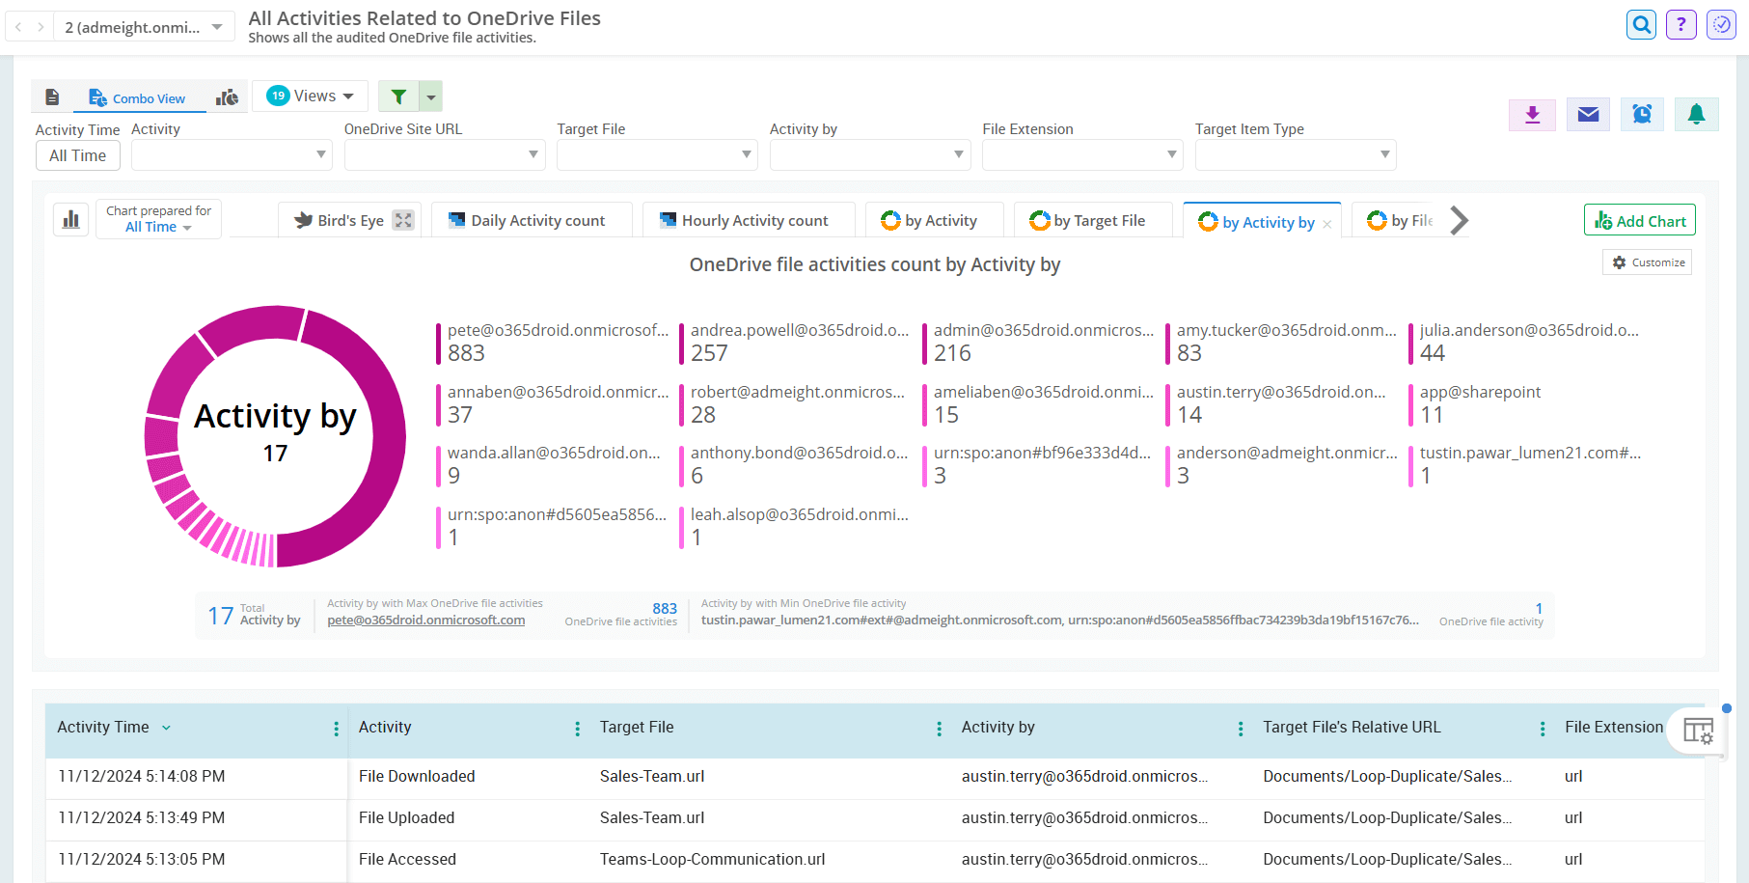
Task: Open the Target Item Type filter dropdown
Action: 1295,154
